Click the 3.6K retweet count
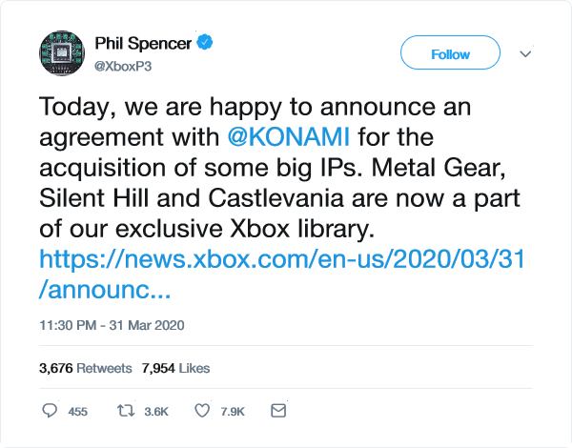The image size is (572, 448). 155,412
